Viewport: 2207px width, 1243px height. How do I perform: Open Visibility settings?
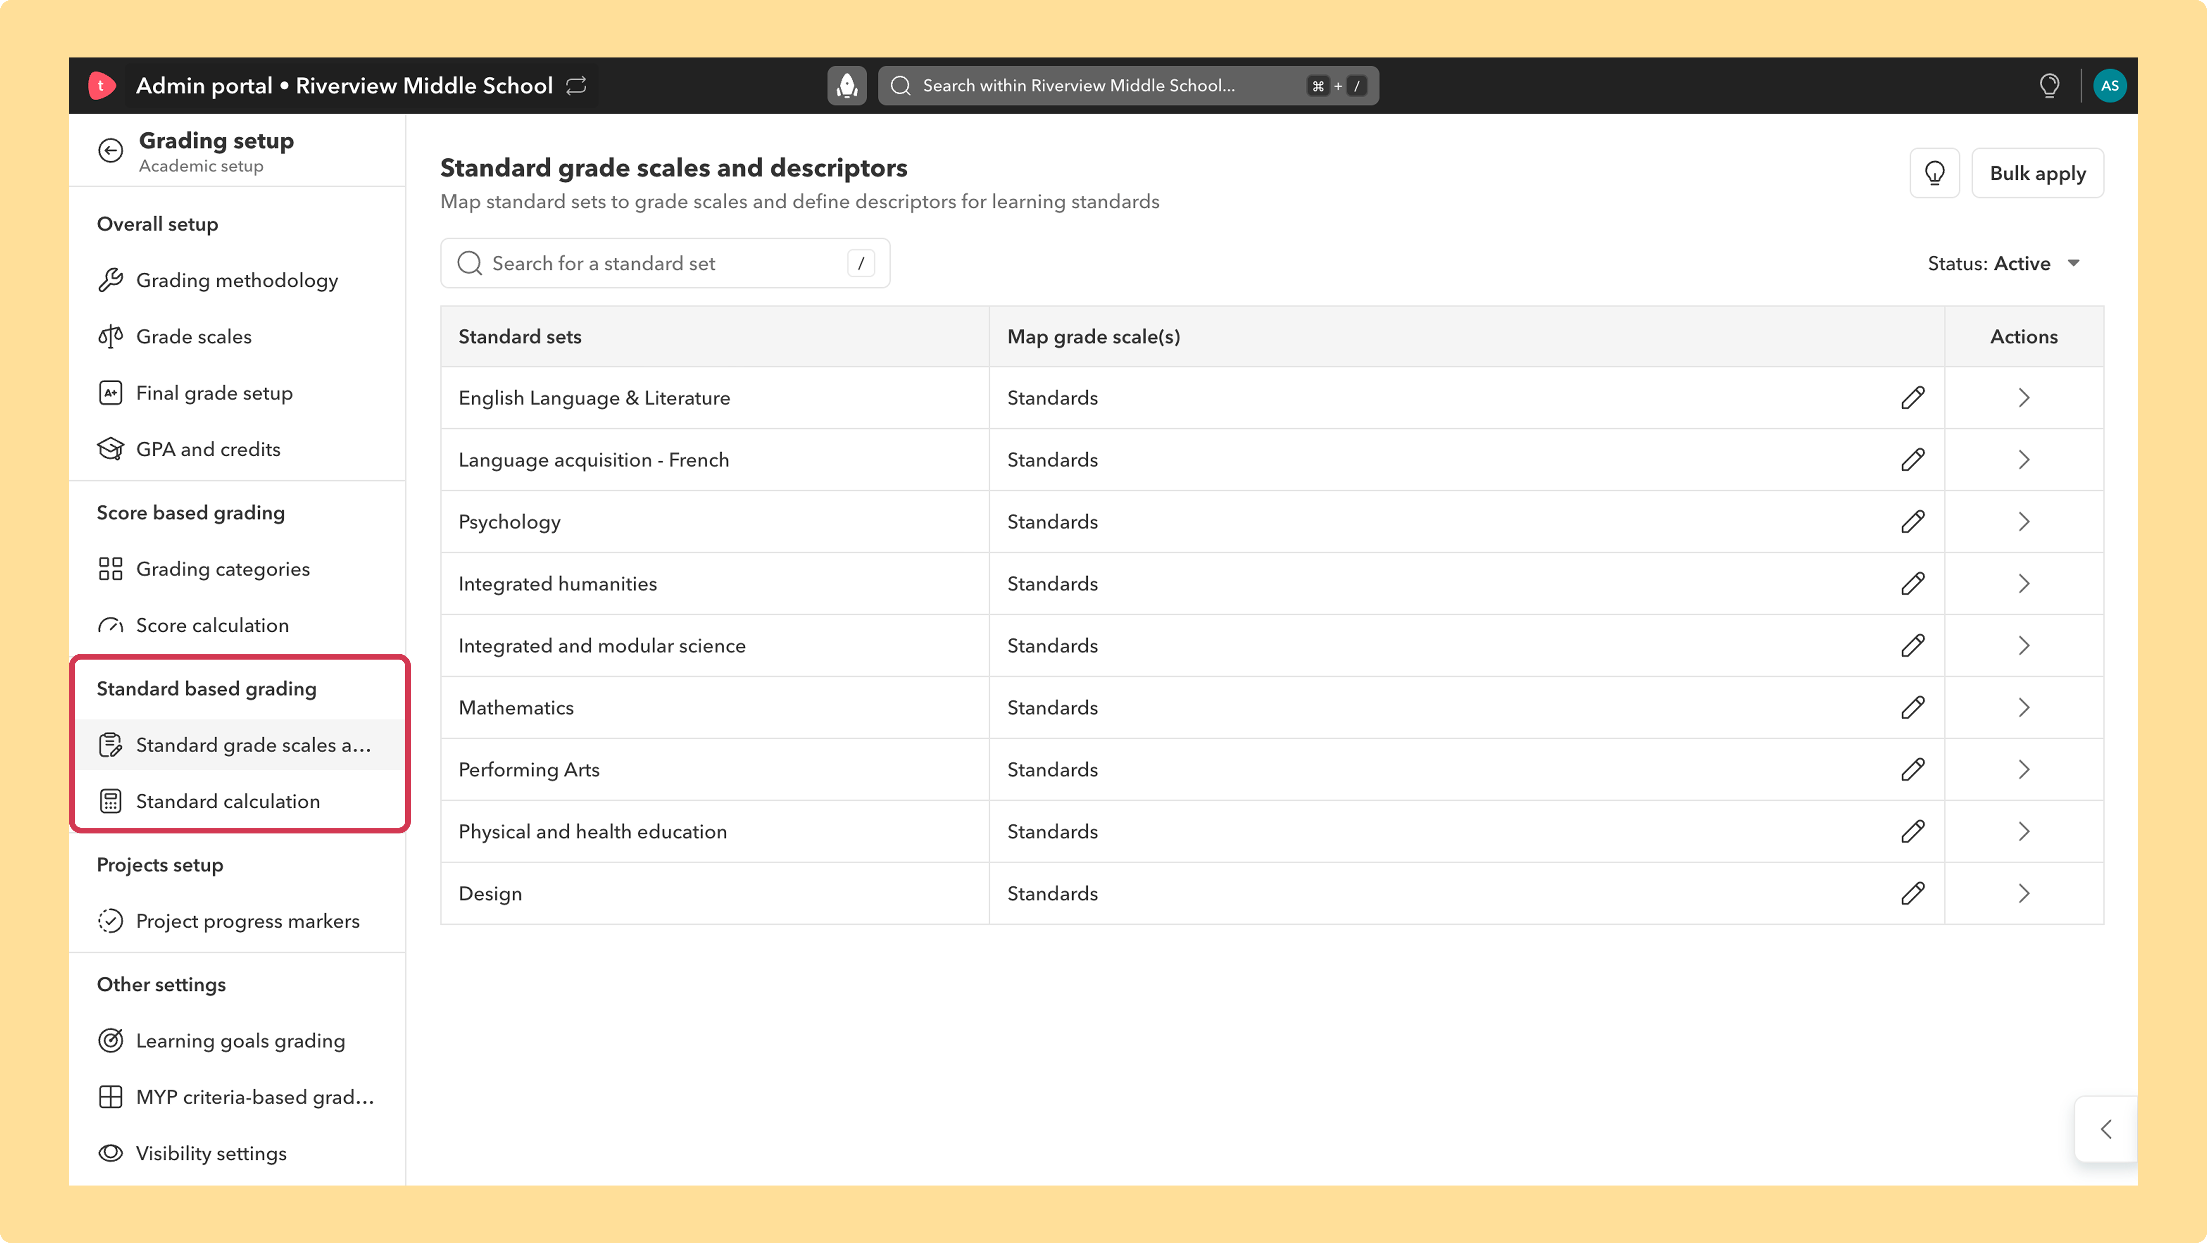pos(237,1154)
